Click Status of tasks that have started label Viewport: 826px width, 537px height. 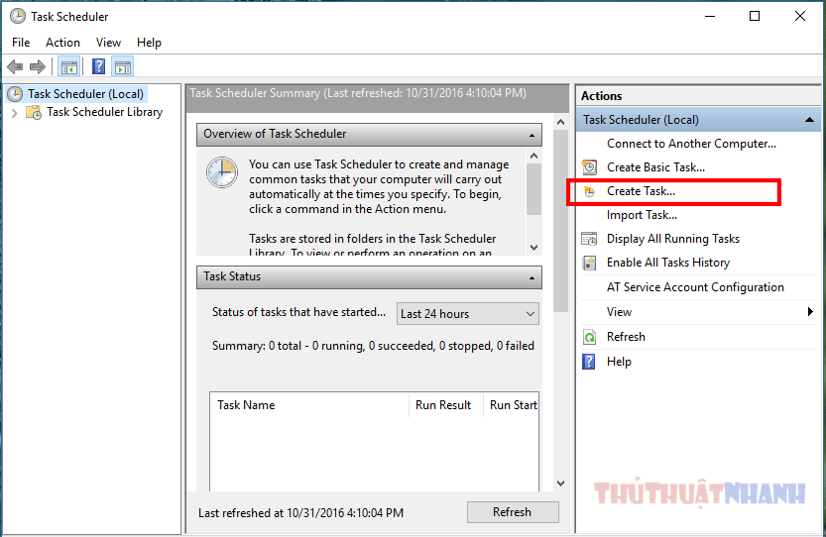(x=298, y=312)
